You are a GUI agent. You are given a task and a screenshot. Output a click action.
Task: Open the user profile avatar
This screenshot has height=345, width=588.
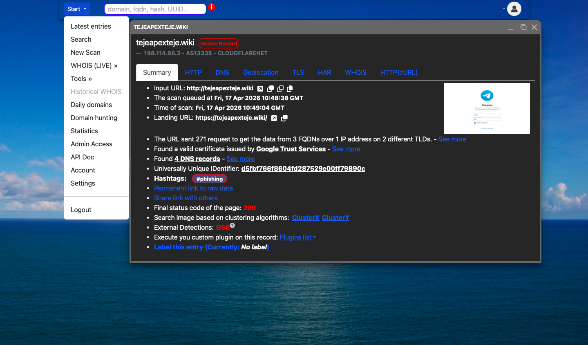(x=514, y=9)
